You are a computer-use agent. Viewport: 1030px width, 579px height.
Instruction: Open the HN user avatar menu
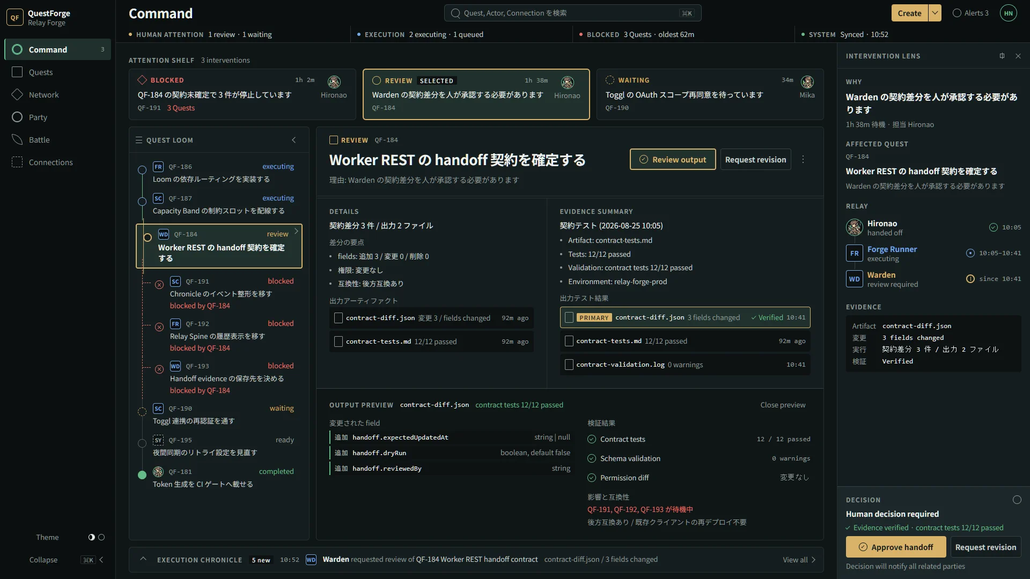coord(1008,13)
